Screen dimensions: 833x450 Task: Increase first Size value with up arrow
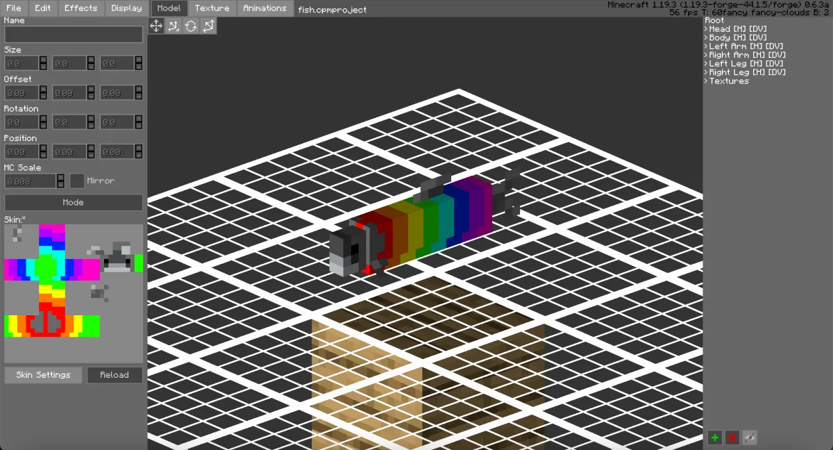click(43, 60)
